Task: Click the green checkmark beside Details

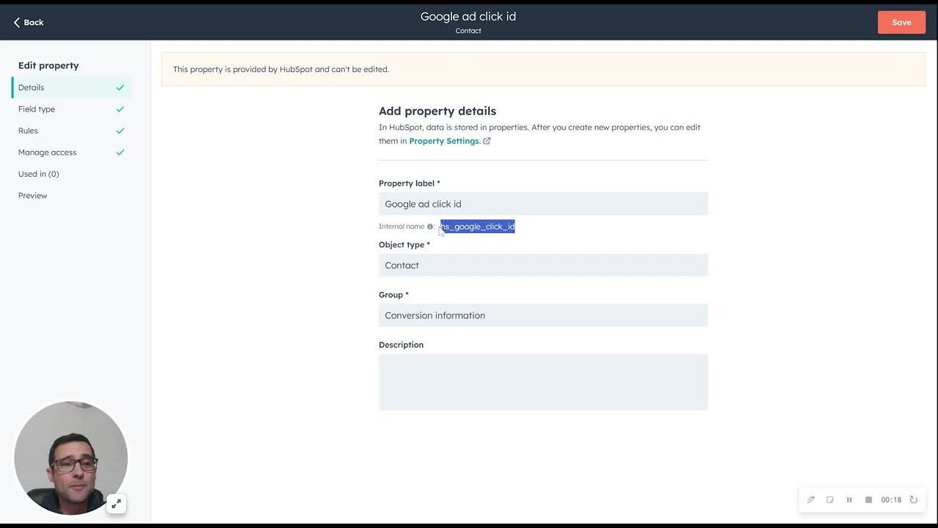Action: tap(120, 87)
